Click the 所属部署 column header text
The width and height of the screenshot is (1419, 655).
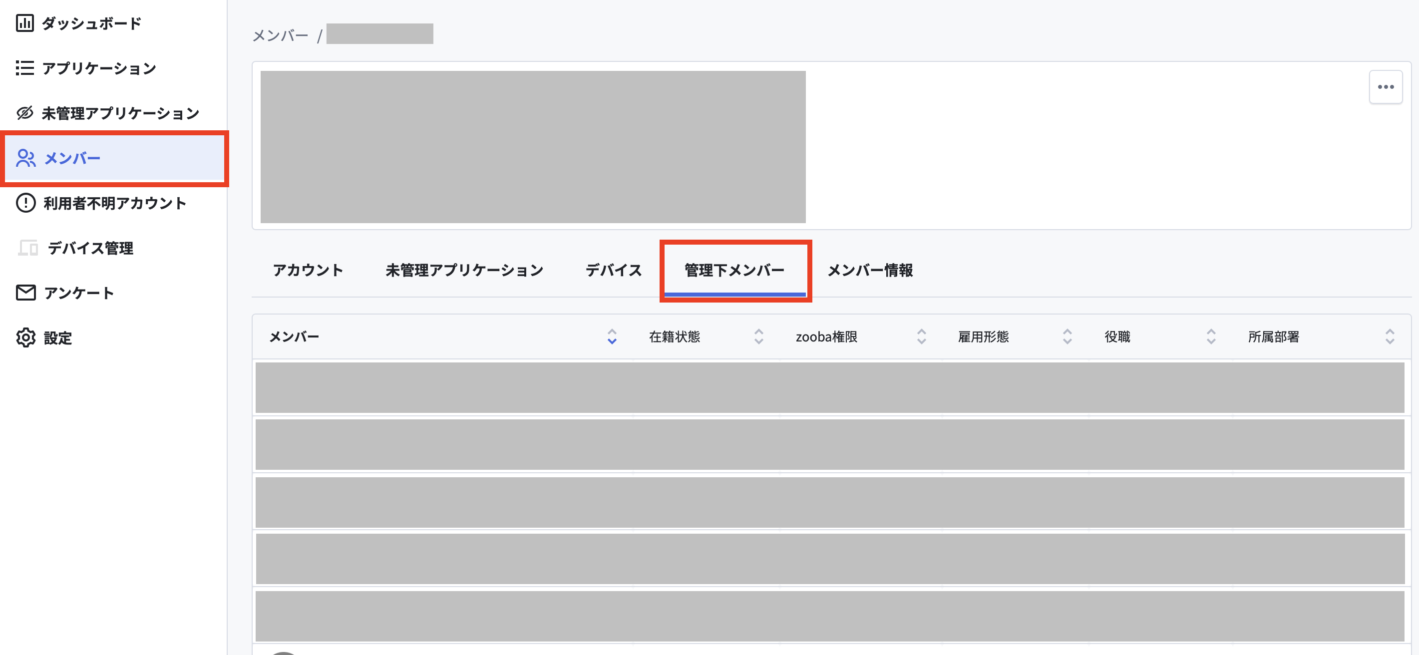[x=1274, y=336]
